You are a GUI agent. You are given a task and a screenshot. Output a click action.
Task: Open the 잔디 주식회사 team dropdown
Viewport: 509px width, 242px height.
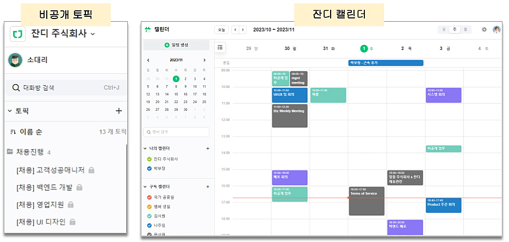pyautogui.click(x=92, y=34)
